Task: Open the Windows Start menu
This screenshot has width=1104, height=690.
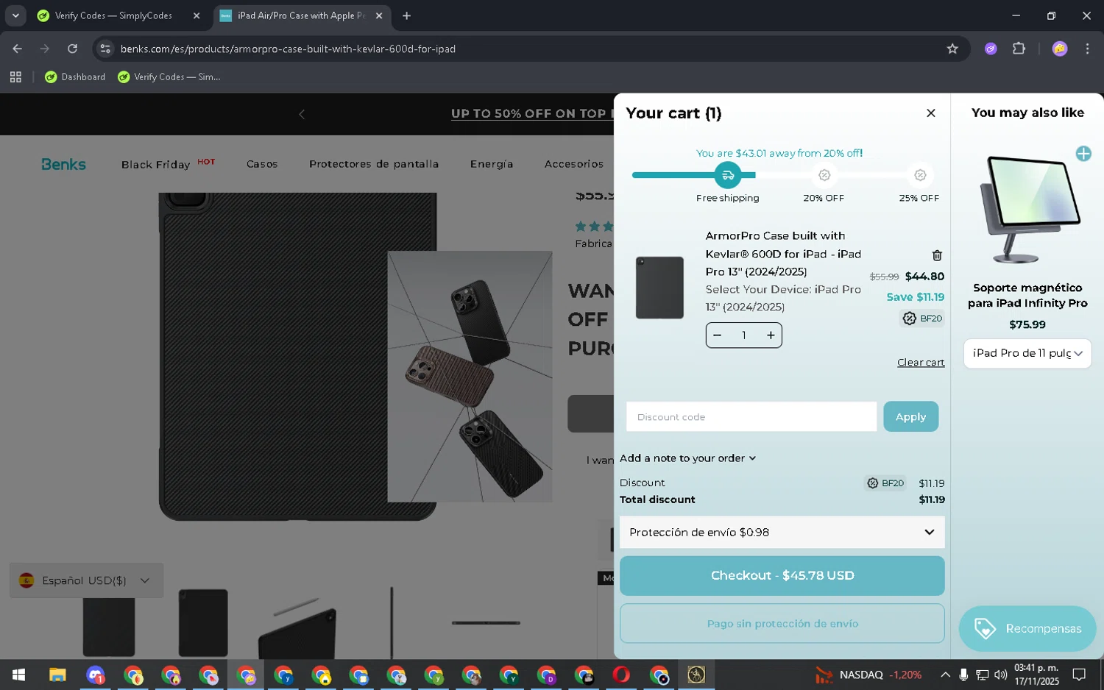Action: pyautogui.click(x=18, y=675)
